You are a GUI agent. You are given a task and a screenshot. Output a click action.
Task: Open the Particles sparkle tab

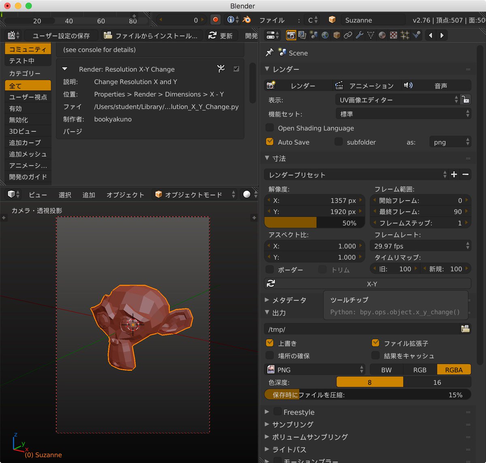405,35
